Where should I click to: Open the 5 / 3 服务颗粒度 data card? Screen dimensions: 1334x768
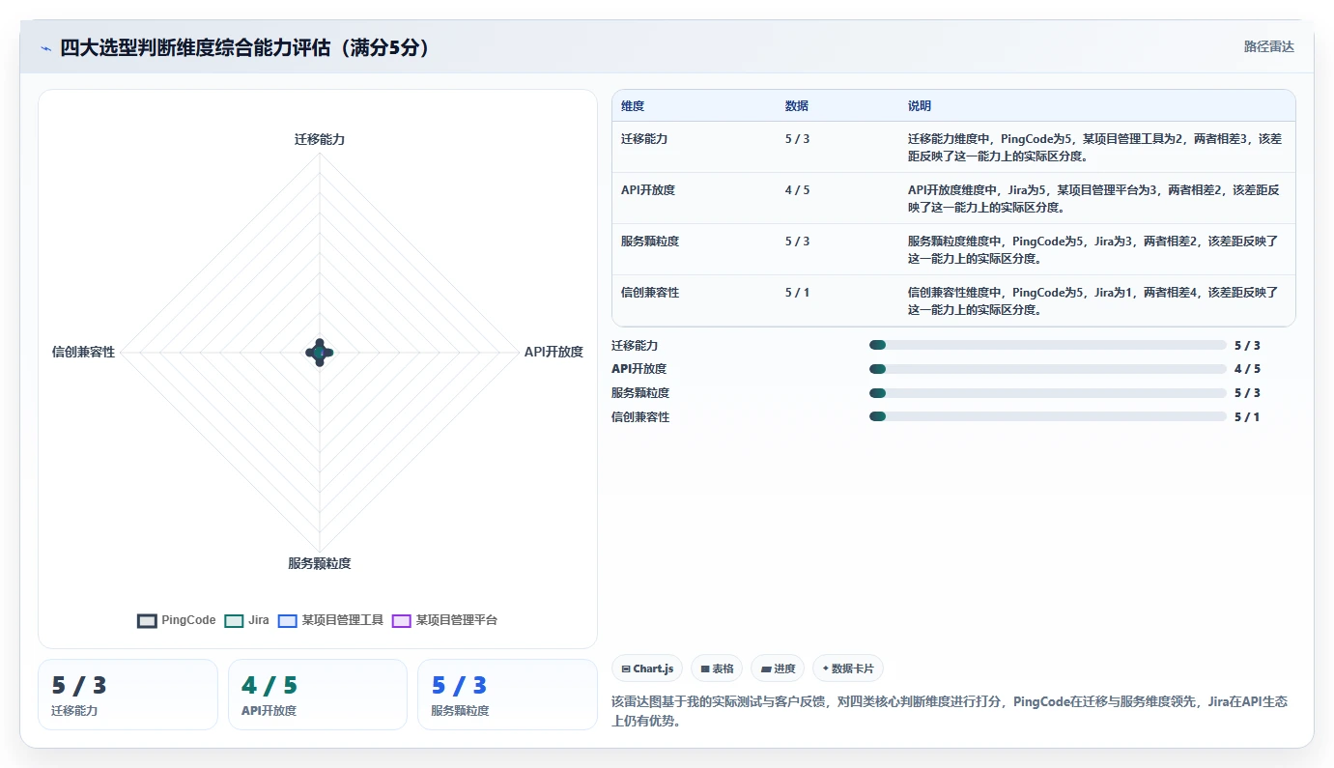tap(507, 695)
